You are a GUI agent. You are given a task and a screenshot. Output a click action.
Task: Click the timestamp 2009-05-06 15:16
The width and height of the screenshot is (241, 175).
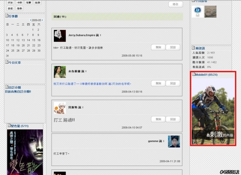132,55
